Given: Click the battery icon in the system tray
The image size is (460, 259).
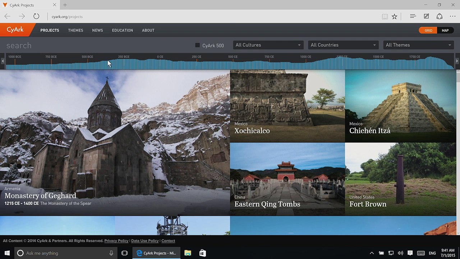Looking at the screenshot, I should point(381,253).
